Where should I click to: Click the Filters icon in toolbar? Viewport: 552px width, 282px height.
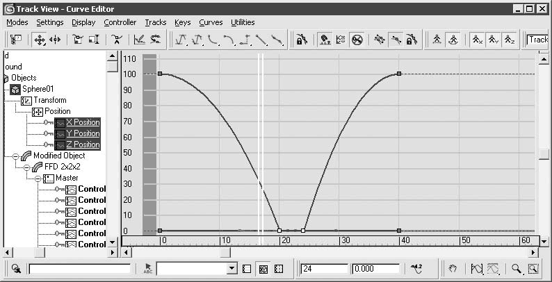pyautogui.click(x=16, y=40)
